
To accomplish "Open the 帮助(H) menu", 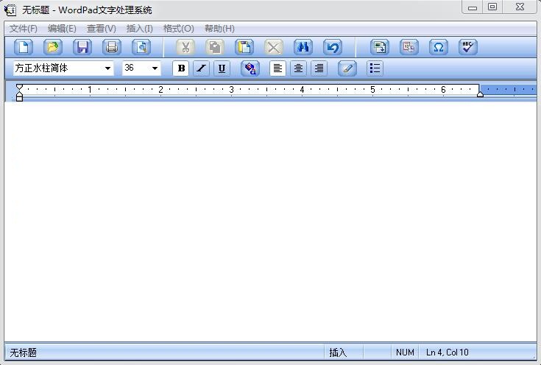I will (219, 29).
